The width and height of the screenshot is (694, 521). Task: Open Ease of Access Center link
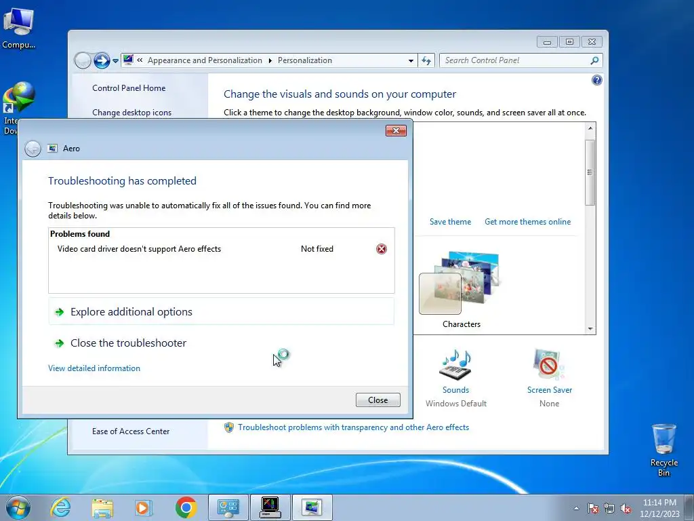pos(131,431)
